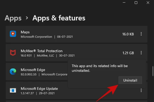
Task: Click the version 92.0.902.55 text
Action: (28, 74)
